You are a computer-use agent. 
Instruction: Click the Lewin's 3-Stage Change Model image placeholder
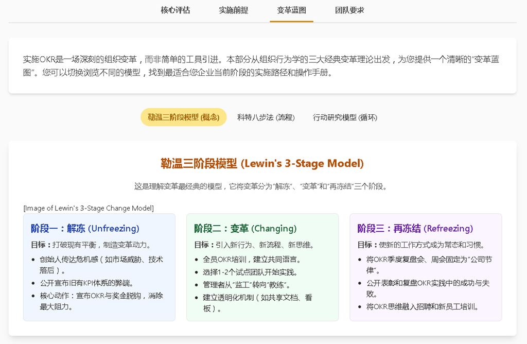tap(89, 208)
